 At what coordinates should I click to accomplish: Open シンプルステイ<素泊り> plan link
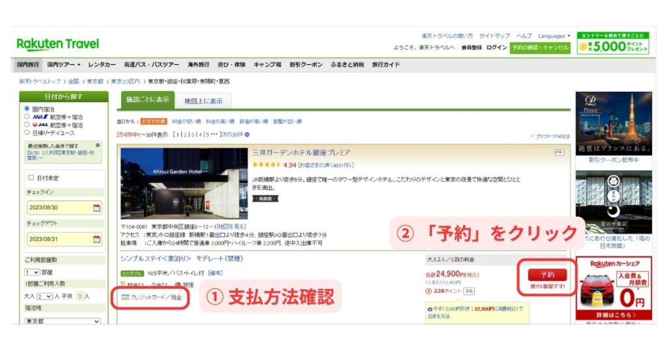coord(182,258)
